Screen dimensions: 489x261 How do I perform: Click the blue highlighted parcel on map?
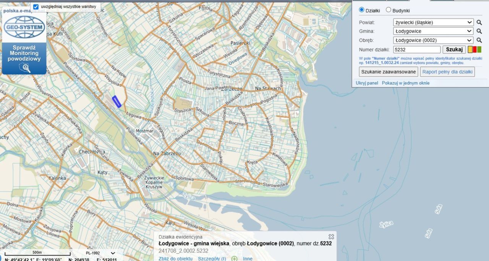tap(117, 102)
